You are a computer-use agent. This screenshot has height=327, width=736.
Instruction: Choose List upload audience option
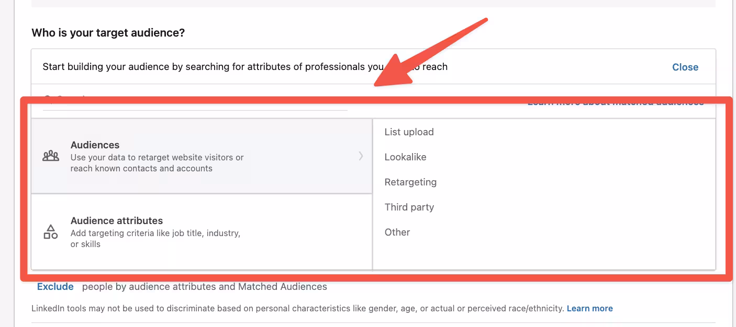(409, 132)
